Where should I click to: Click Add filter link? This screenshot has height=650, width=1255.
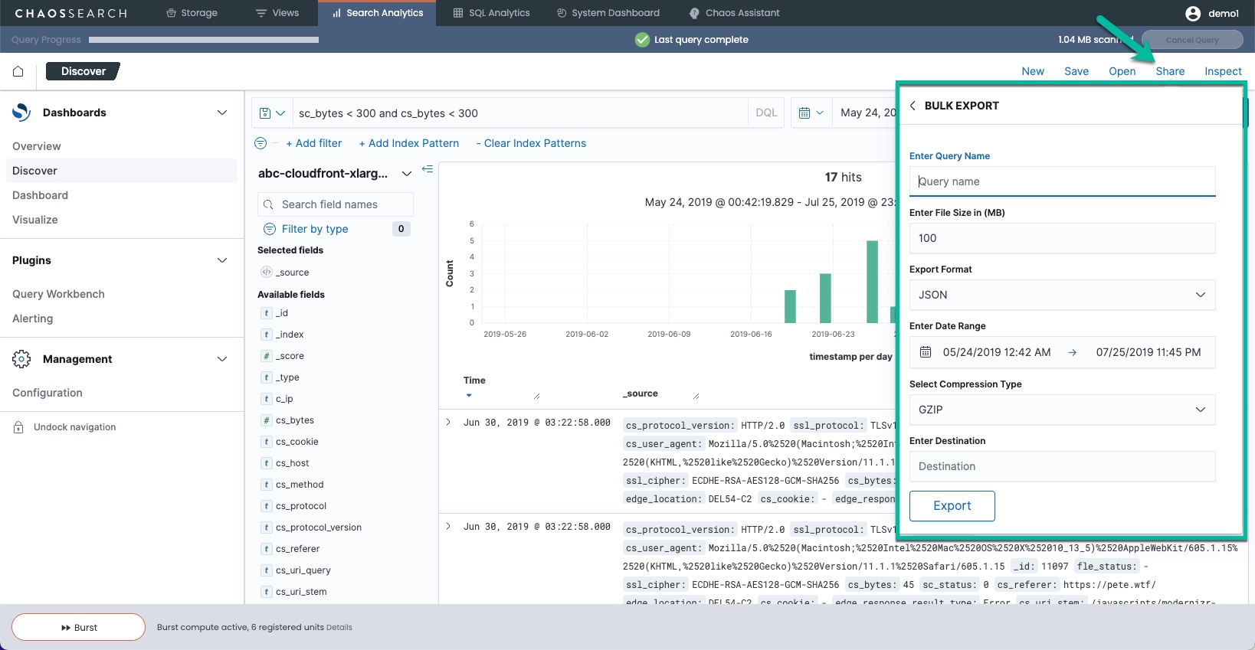(x=314, y=143)
